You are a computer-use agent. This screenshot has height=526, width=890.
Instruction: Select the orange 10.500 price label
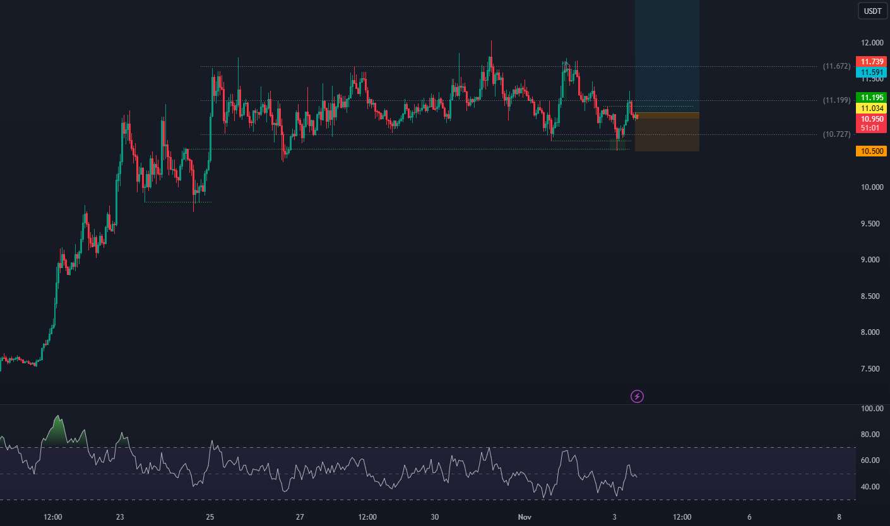[x=871, y=151]
